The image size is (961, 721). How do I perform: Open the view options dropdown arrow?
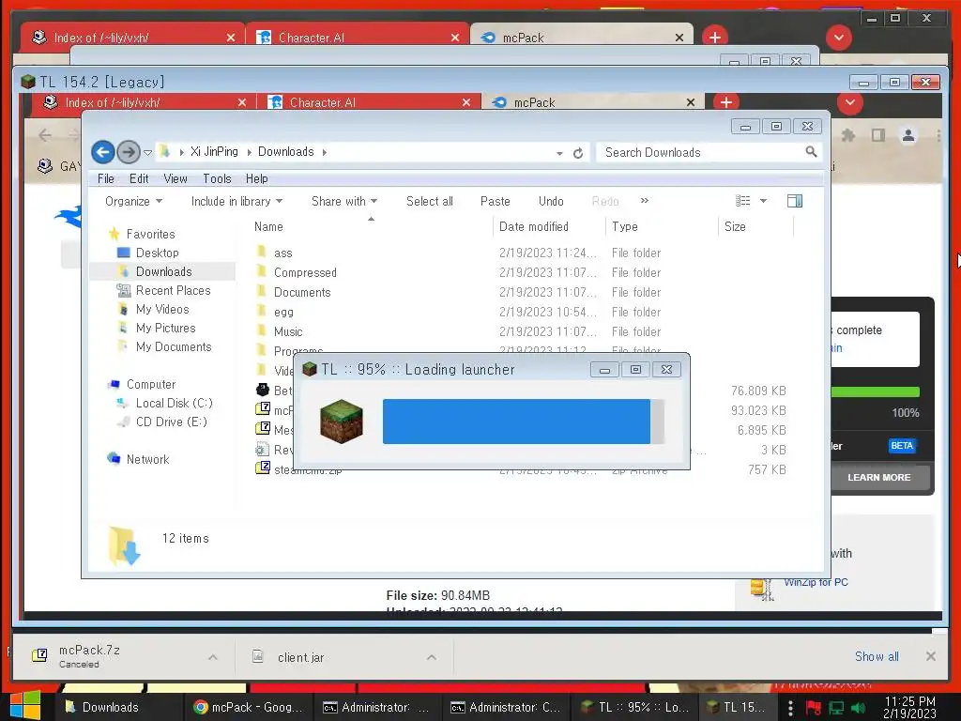tap(764, 201)
